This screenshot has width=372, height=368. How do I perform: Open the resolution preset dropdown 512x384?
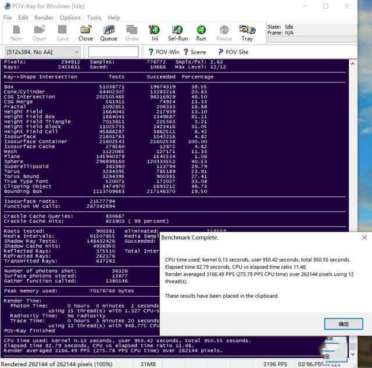click(x=42, y=52)
